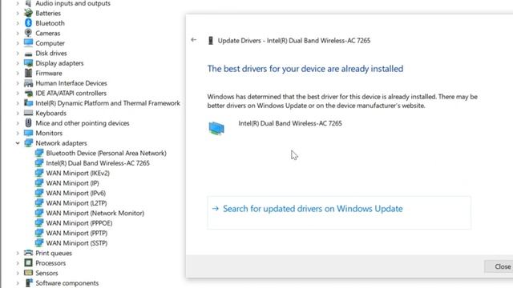Click the large network adapter icon in the dialog
513x288 pixels.
[x=216, y=128]
